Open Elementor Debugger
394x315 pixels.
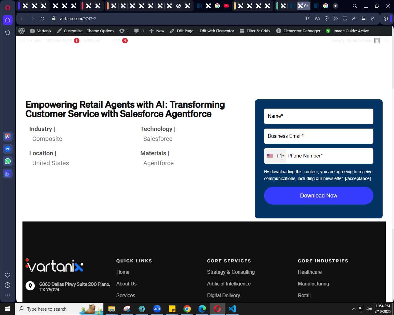[298, 31]
